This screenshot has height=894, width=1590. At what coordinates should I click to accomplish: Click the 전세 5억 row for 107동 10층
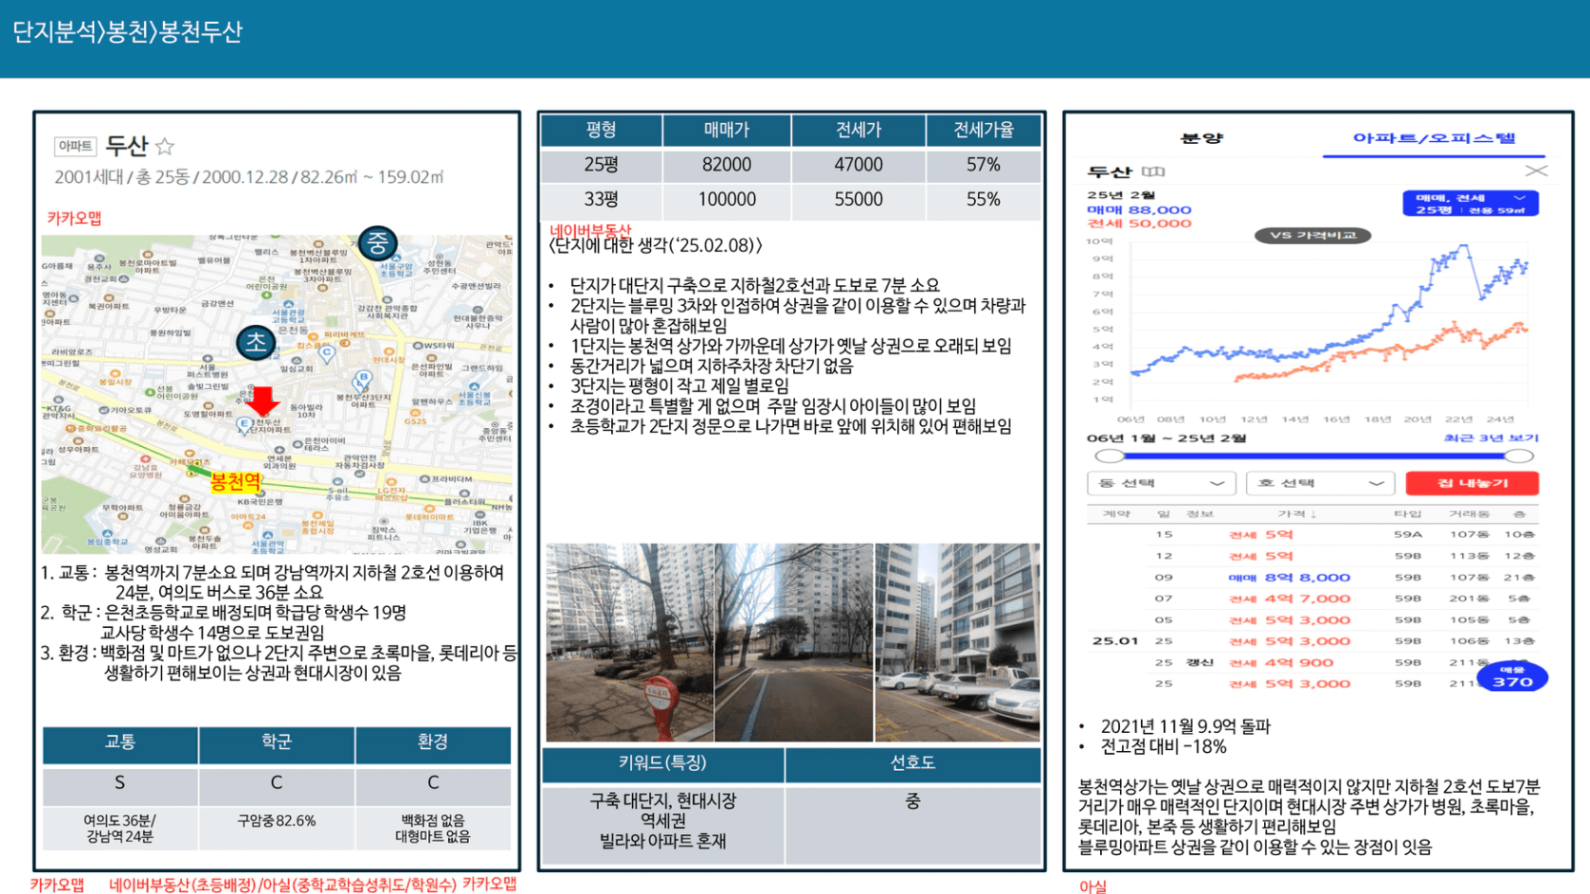pyautogui.click(x=1313, y=535)
